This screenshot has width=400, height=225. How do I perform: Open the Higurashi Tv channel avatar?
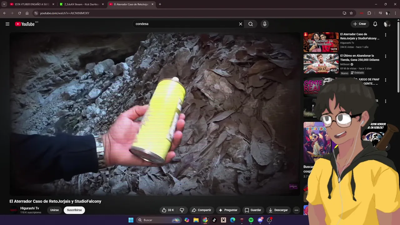pos(13,210)
